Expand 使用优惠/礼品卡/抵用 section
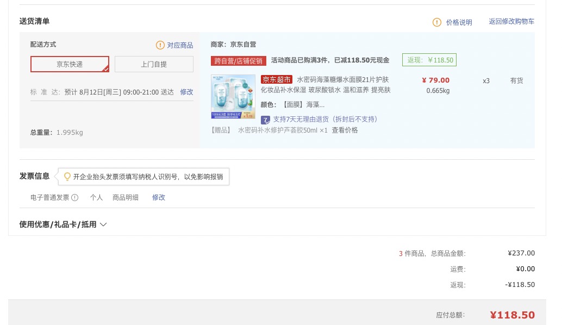This screenshot has width=562, height=325. click(x=63, y=224)
